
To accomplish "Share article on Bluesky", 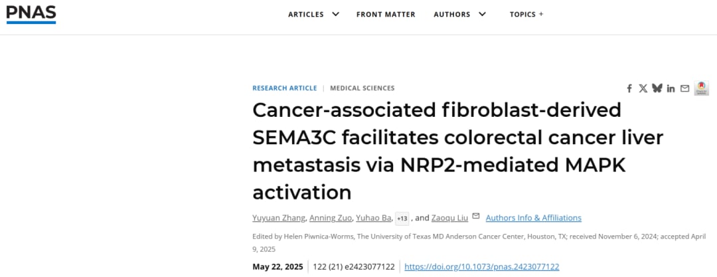I will click(x=657, y=88).
